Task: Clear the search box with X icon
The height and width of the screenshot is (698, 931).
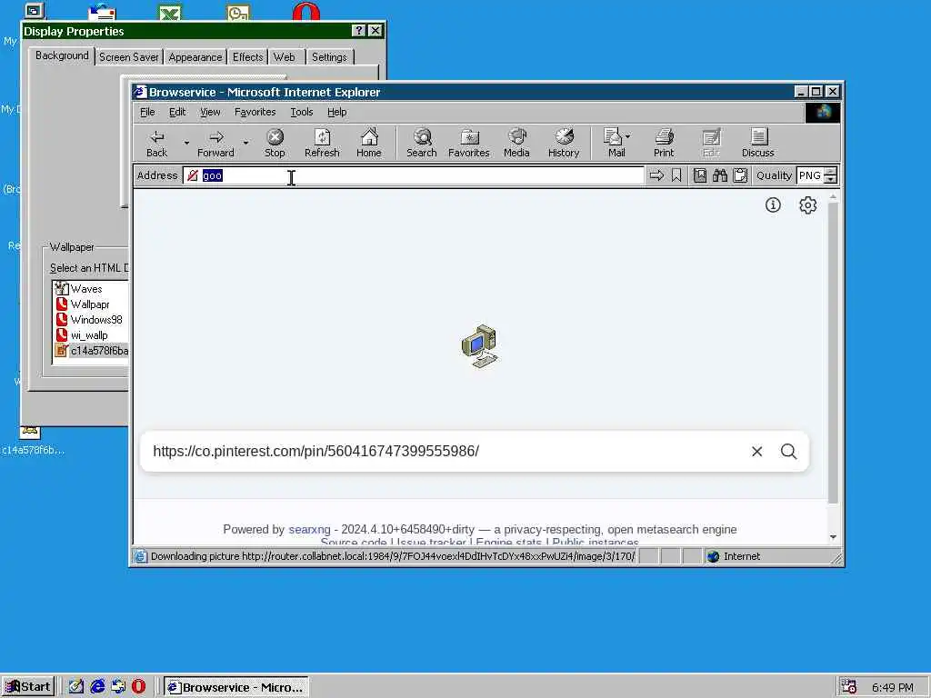Action: [x=757, y=452]
